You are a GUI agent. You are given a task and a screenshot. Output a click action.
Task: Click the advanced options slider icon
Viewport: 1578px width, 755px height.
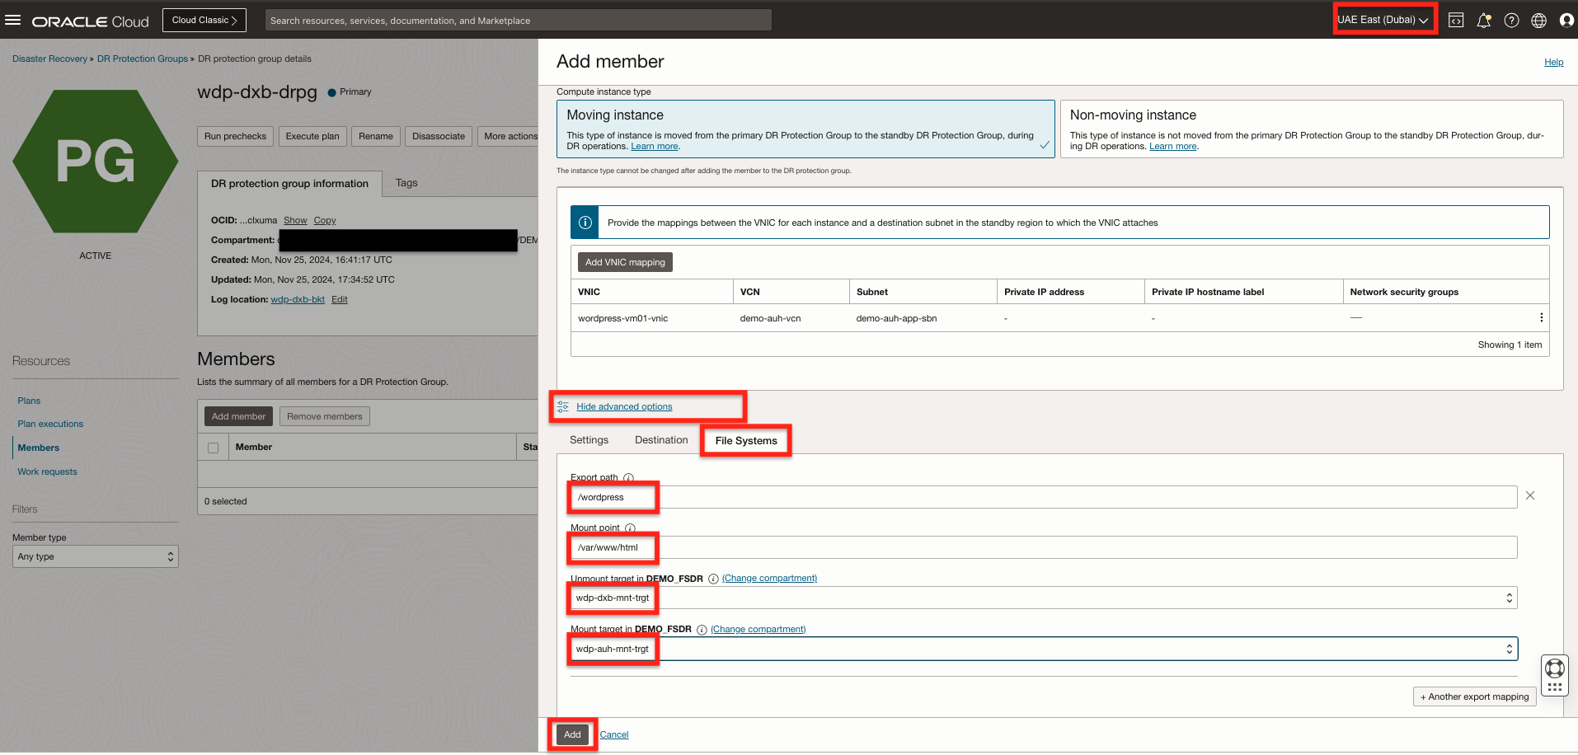(562, 406)
